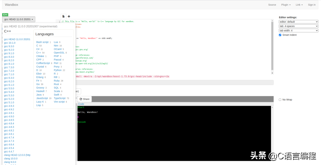This screenshot has height=165, width=321.
Task: Choose Pony language
Action: pos(57,67)
